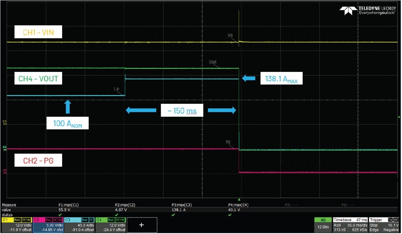
Task: Select the P4:max(C4) measurement column
Action: (x=239, y=205)
